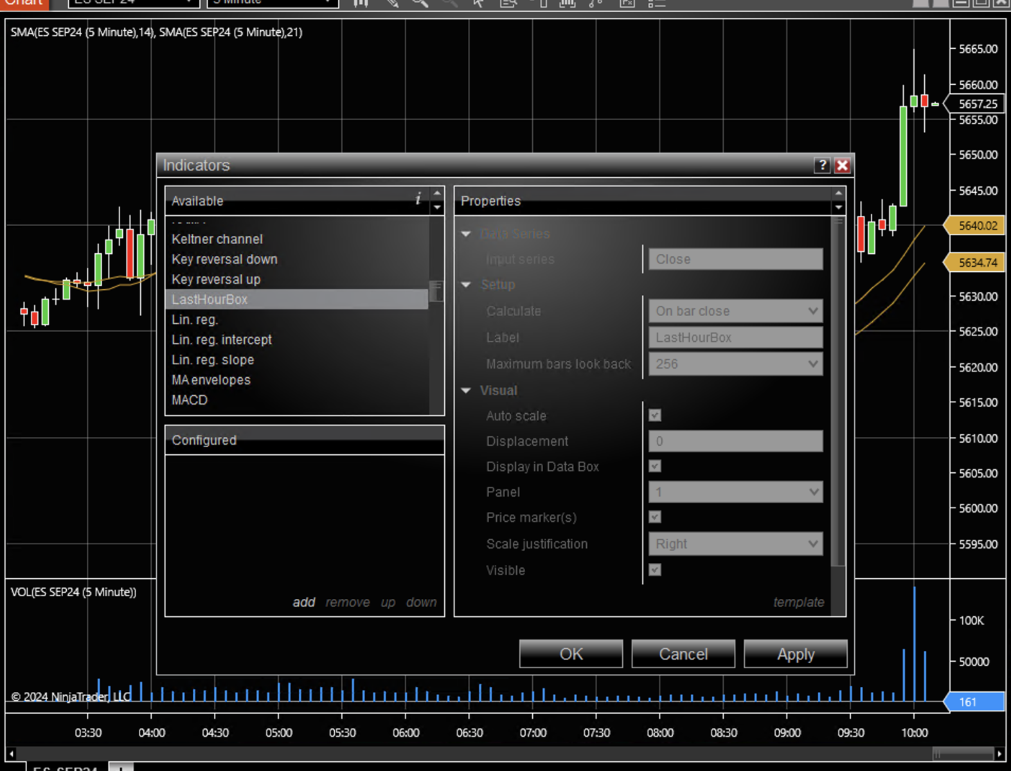Click the OK button
Image resolution: width=1011 pixels, height=771 pixels.
(x=571, y=654)
